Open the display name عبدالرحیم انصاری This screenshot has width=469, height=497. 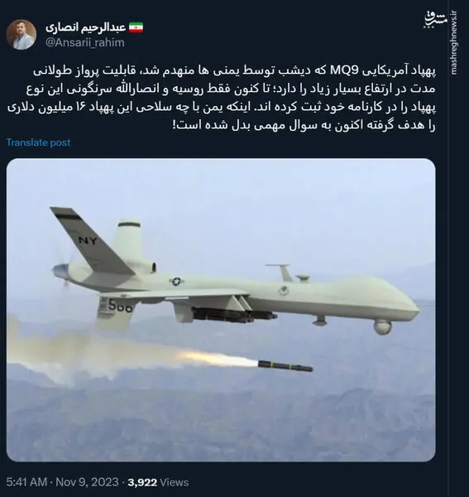(x=86, y=28)
